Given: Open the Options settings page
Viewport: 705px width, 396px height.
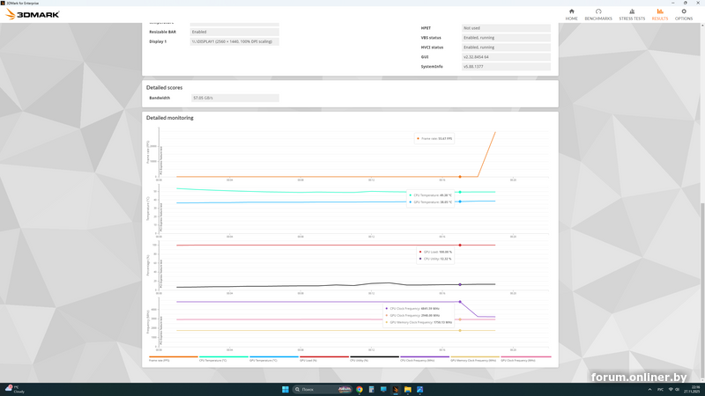Looking at the screenshot, I should pos(684,14).
